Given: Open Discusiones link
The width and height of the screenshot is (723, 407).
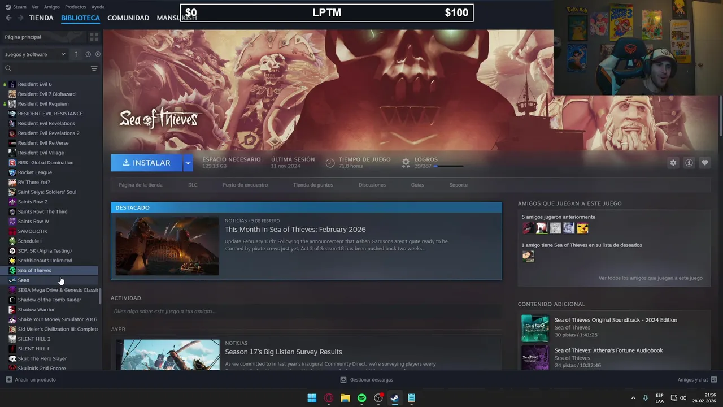Looking at the screenshot, I should [372, 185].
